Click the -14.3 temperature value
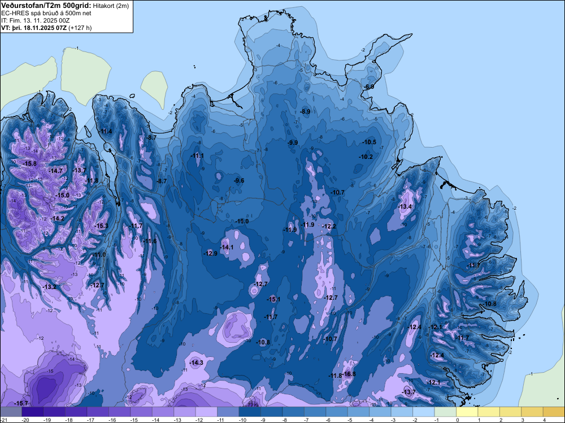The image size is (565, 423). click(197, 363)
